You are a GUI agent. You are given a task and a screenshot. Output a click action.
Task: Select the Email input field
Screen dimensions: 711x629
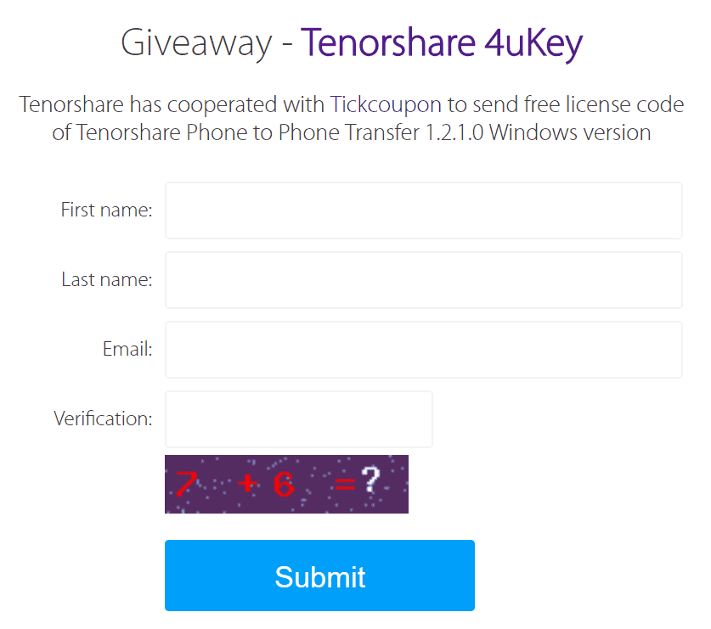[423, 350]
